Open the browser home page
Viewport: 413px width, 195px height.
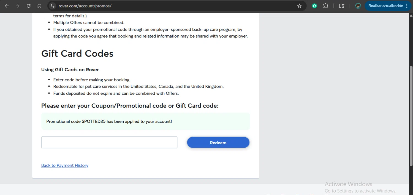[39, 6]
